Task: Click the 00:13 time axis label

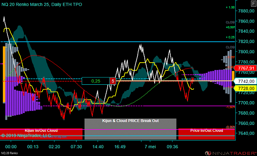Action: point(32,147)
